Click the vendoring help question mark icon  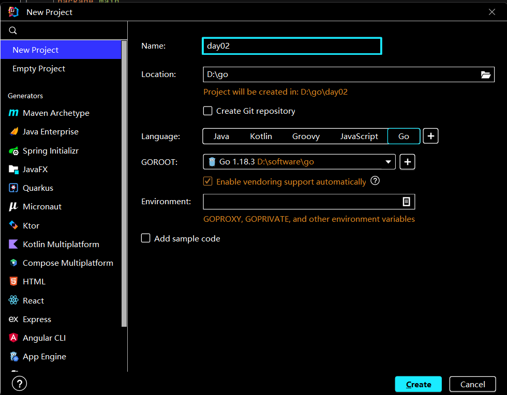[x=375, y=180]
